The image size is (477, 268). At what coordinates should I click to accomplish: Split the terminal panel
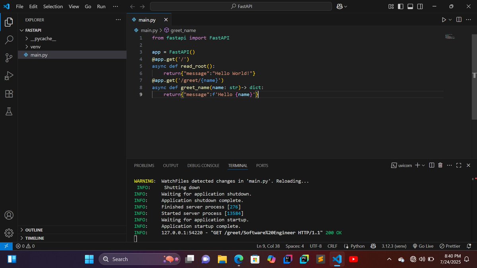point(432,165)
